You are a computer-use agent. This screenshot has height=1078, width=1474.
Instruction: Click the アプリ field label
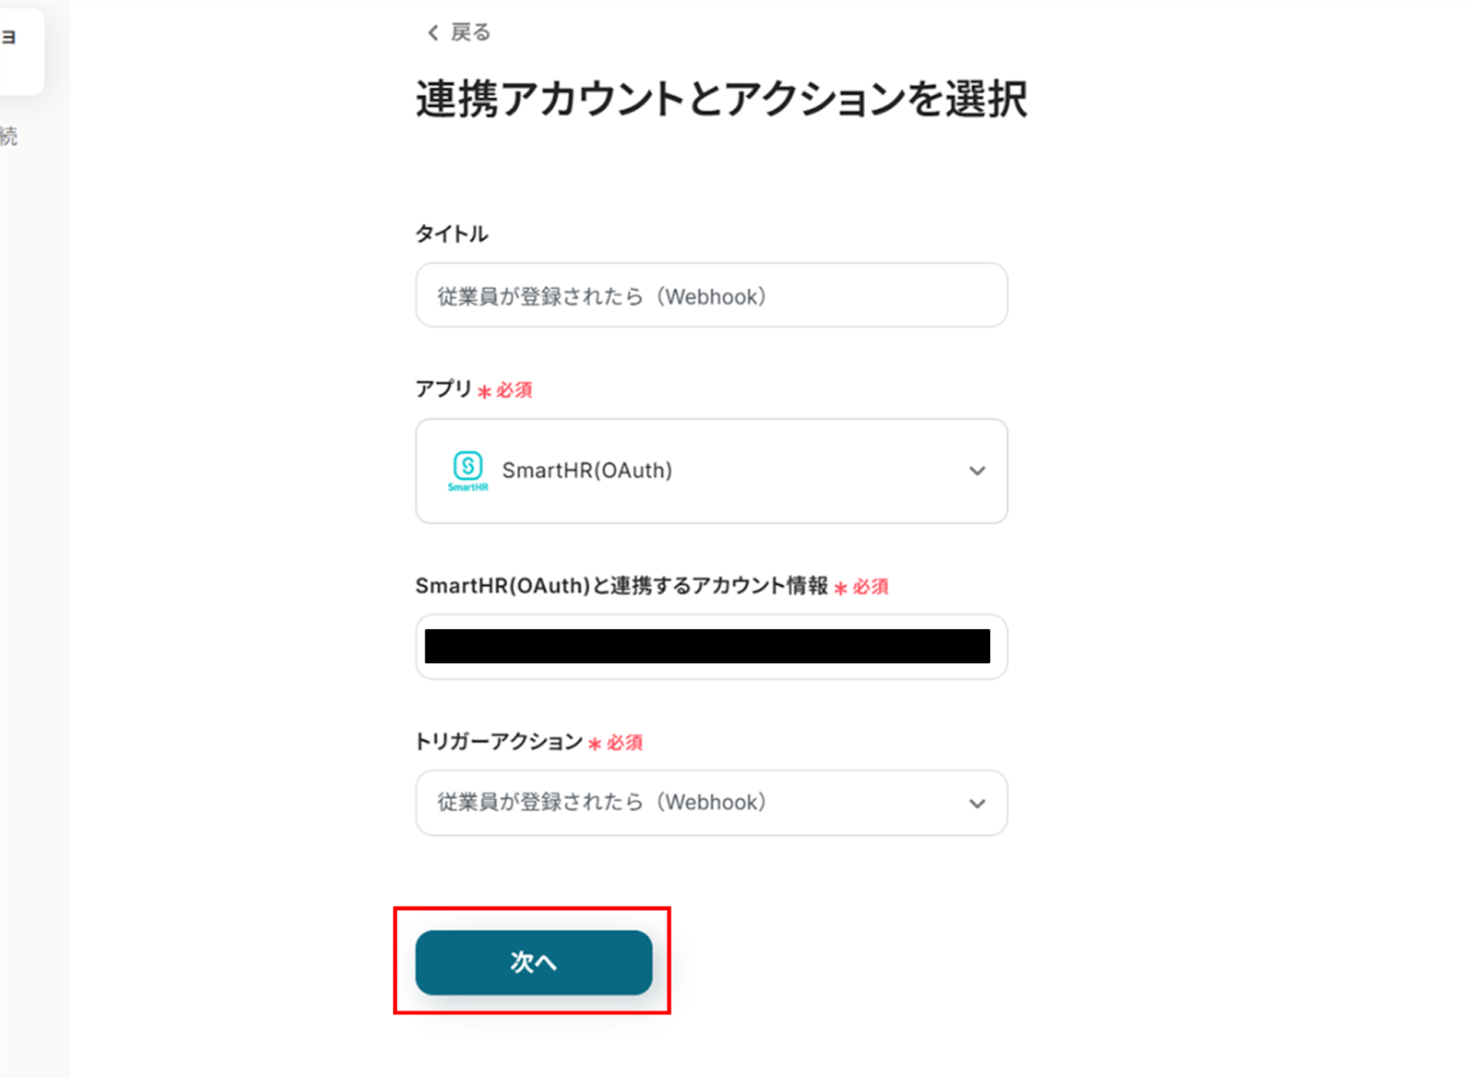coord(443,389)
